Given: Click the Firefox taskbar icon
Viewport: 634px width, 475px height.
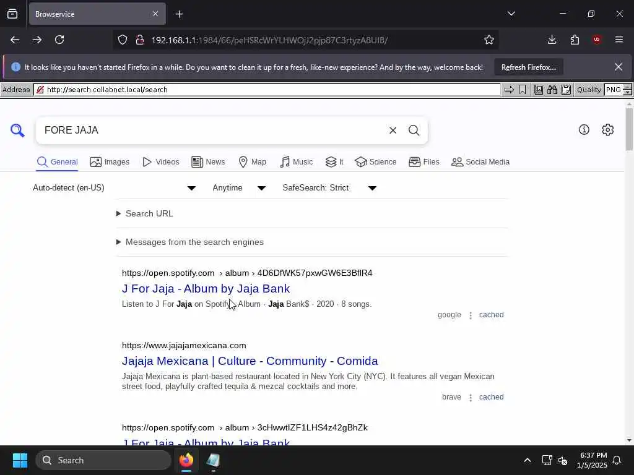Looking at the screenshot, I should 186,460.
